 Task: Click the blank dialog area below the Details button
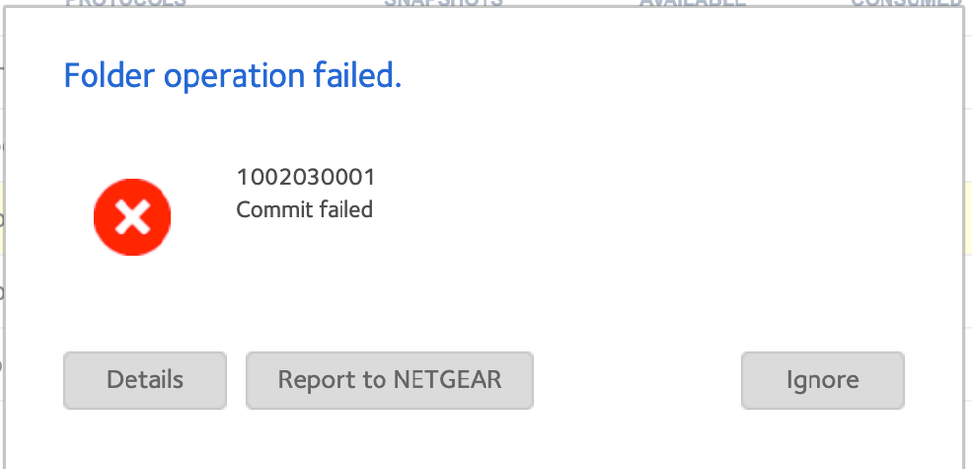[x=145, y=438]
